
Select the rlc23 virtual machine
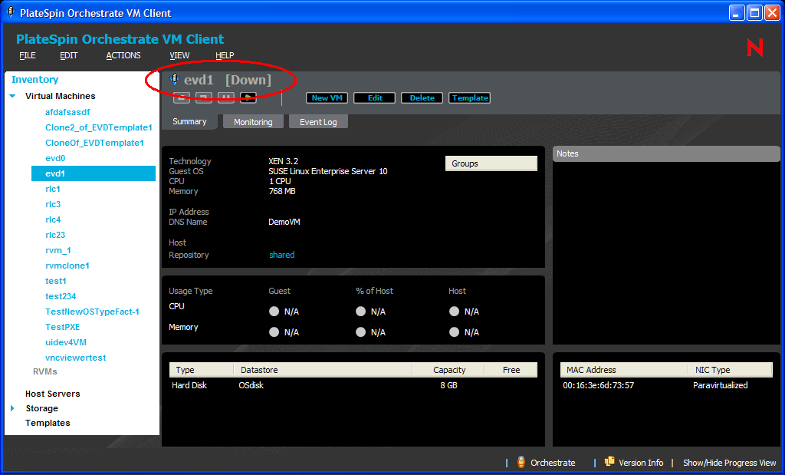click(x=55, y=235)
